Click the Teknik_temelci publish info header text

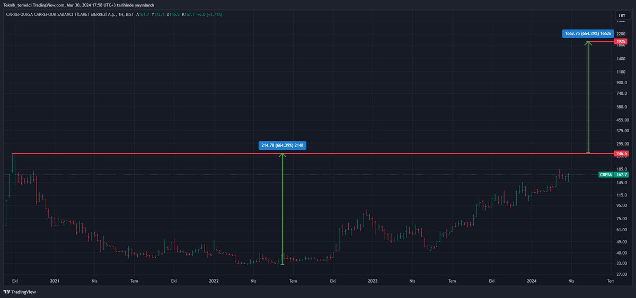[x=78, y=5]
